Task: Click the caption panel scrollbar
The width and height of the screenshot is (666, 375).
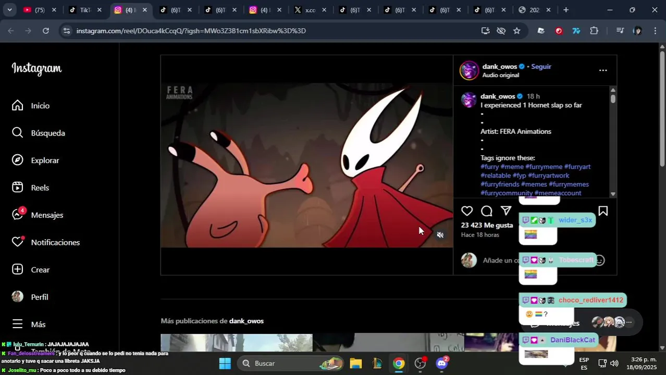Action: (613, 98)
